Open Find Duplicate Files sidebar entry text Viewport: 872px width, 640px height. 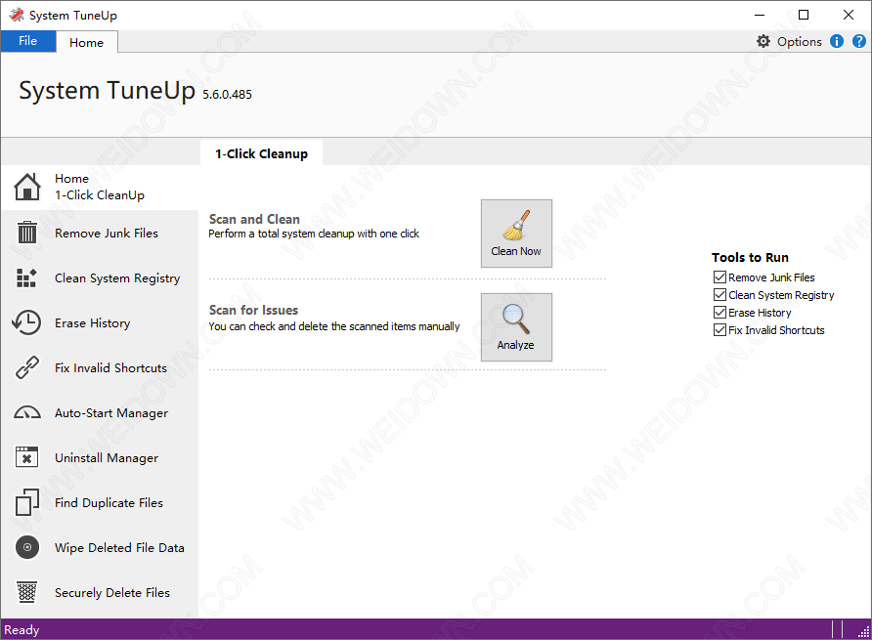(x=109, y=502)
